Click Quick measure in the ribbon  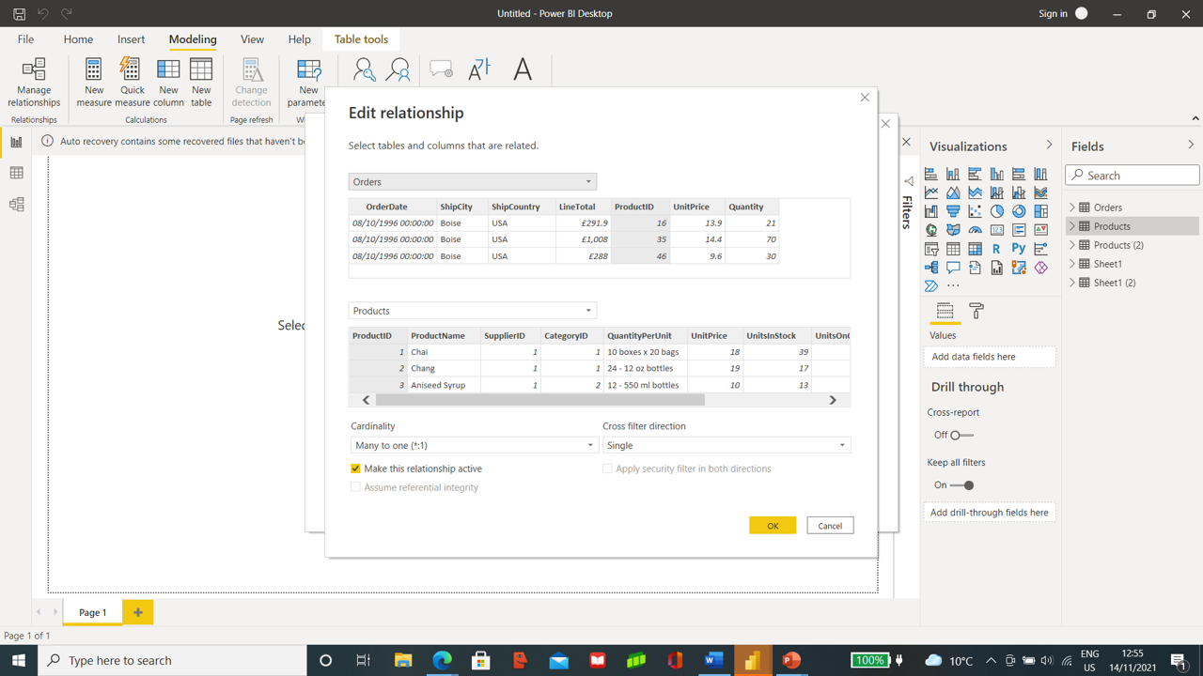point(132,83)
